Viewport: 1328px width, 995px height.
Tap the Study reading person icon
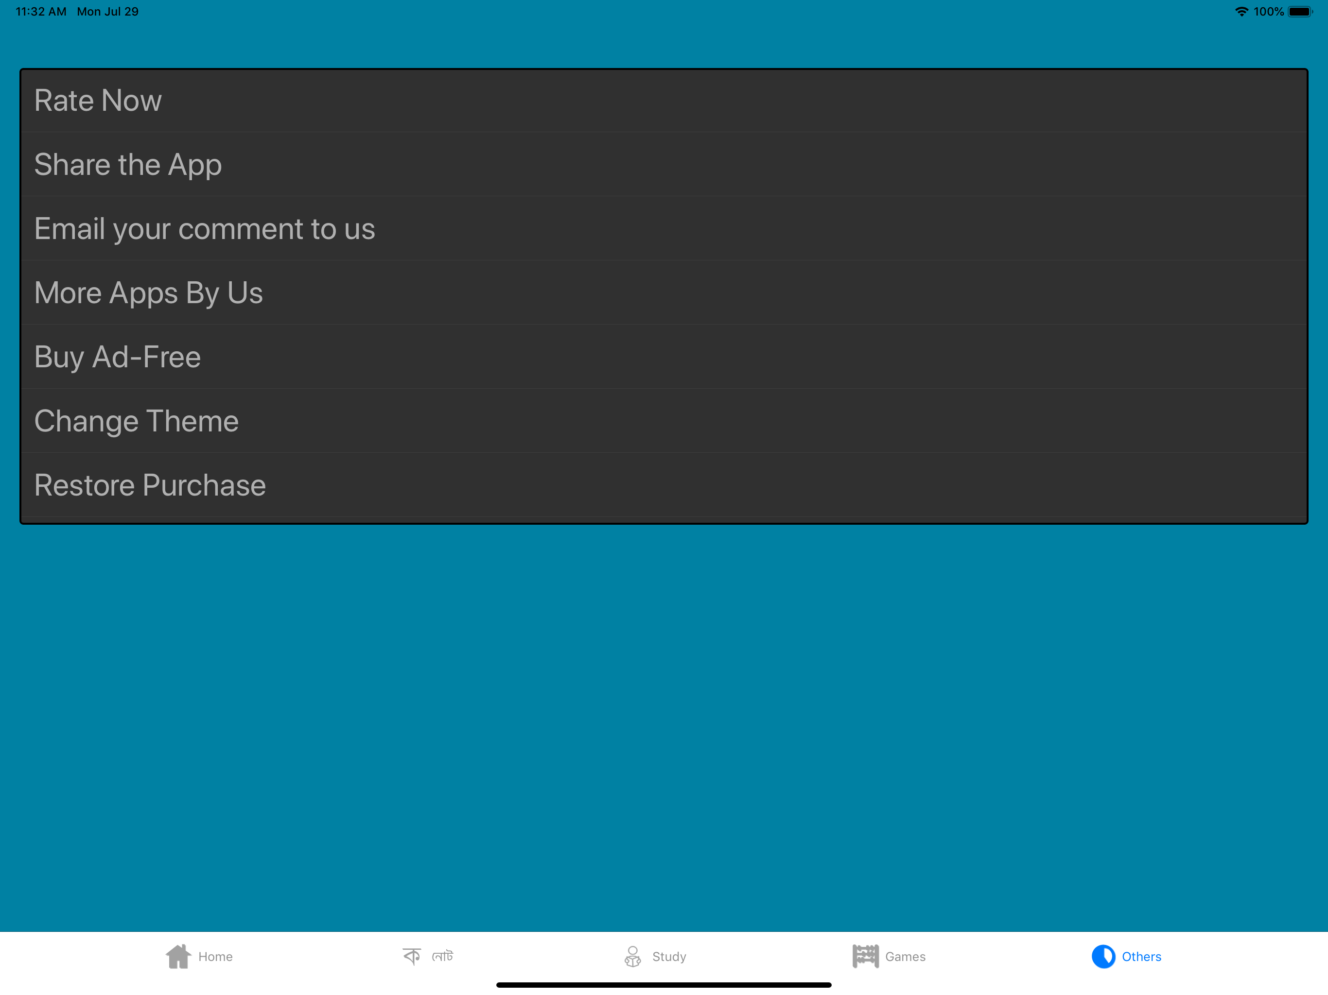click(632, 956)
